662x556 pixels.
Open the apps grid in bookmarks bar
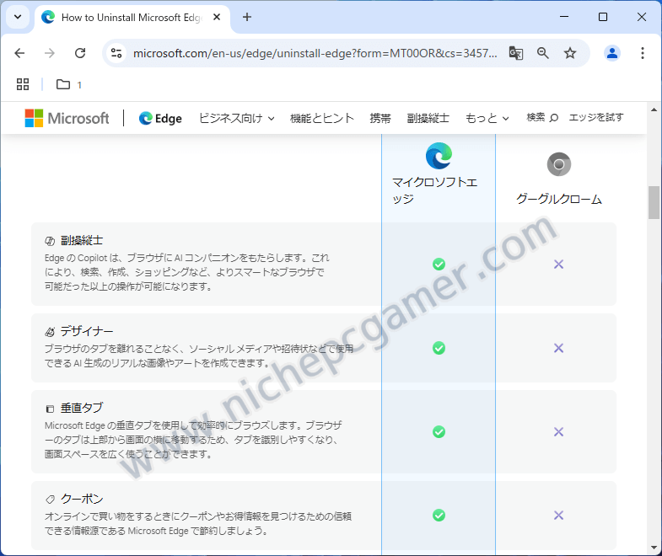point(23,84)
